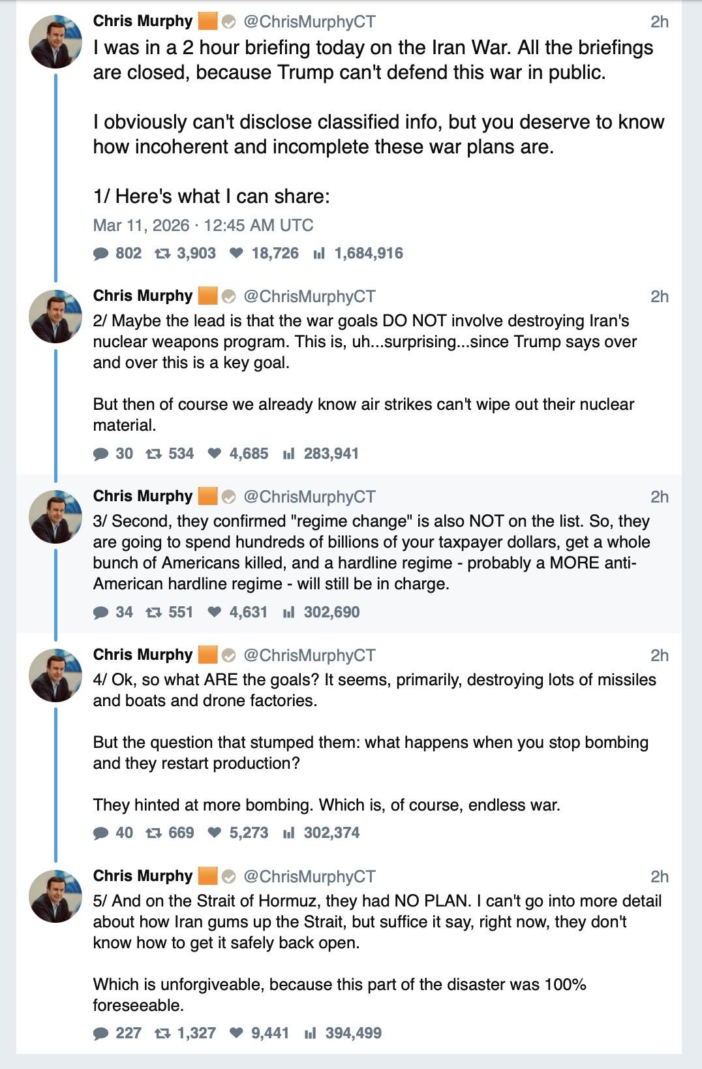This screenshot has height=1069, width=702.
Task: Click the profile avatar on the first tweet
Action: point(55,42)
